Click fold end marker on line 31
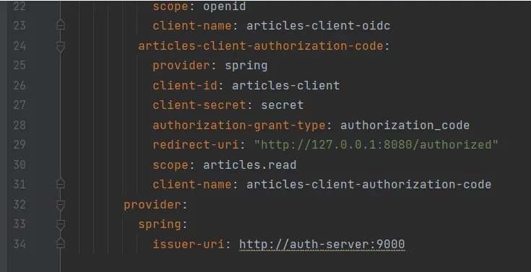 click(60, 184)
